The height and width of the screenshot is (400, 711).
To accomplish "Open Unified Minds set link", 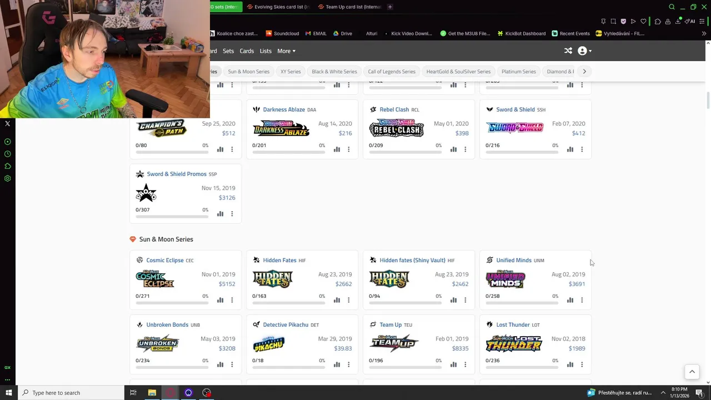I will click(x=514, y=261).
